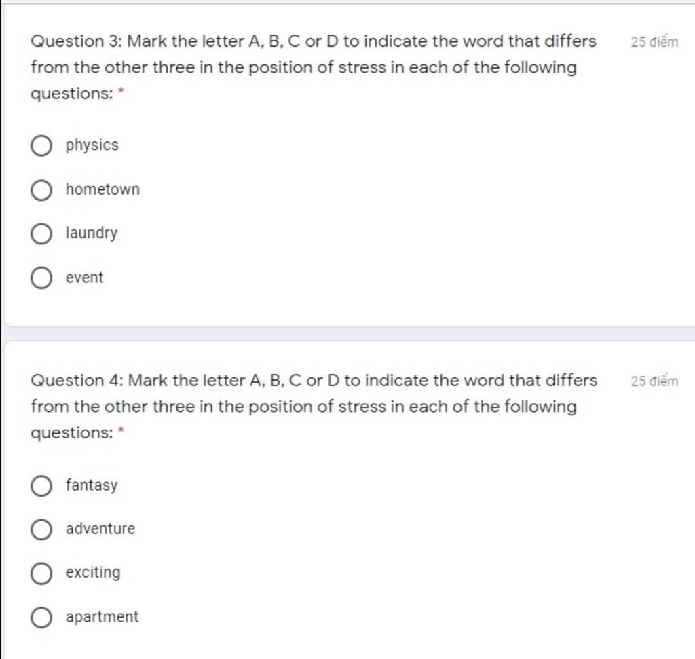Click the word 'adventure' option text
695x659 pixels.
click(x=100, y=528)
